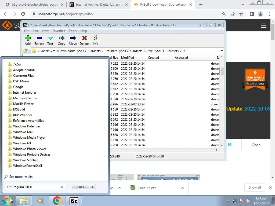Click the Open Source Excellence badge
Viewport: 275px width, 206px height.
tap(255, 79)
